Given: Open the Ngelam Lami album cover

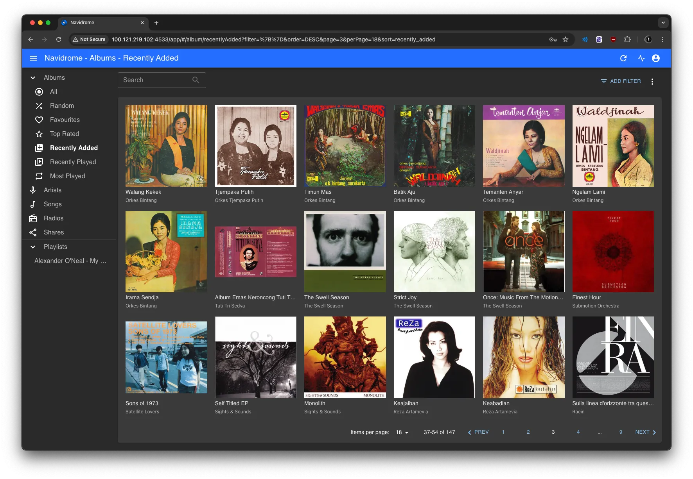Looking at the screenshot, I should [613, 146].
